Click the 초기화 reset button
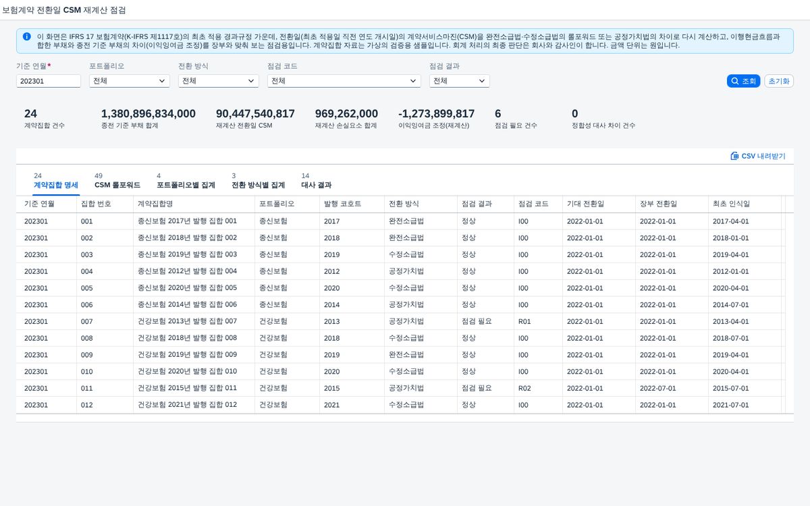Image resolution: width=810 pixels, height=506 pixels. (x=779, y=81)
